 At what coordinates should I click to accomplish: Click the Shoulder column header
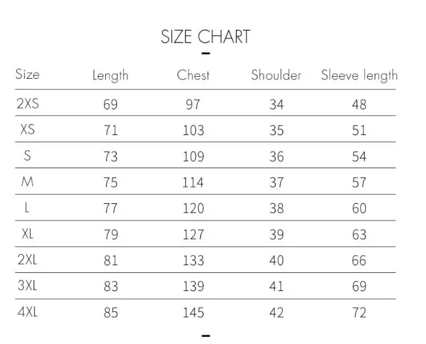[276, 75]
